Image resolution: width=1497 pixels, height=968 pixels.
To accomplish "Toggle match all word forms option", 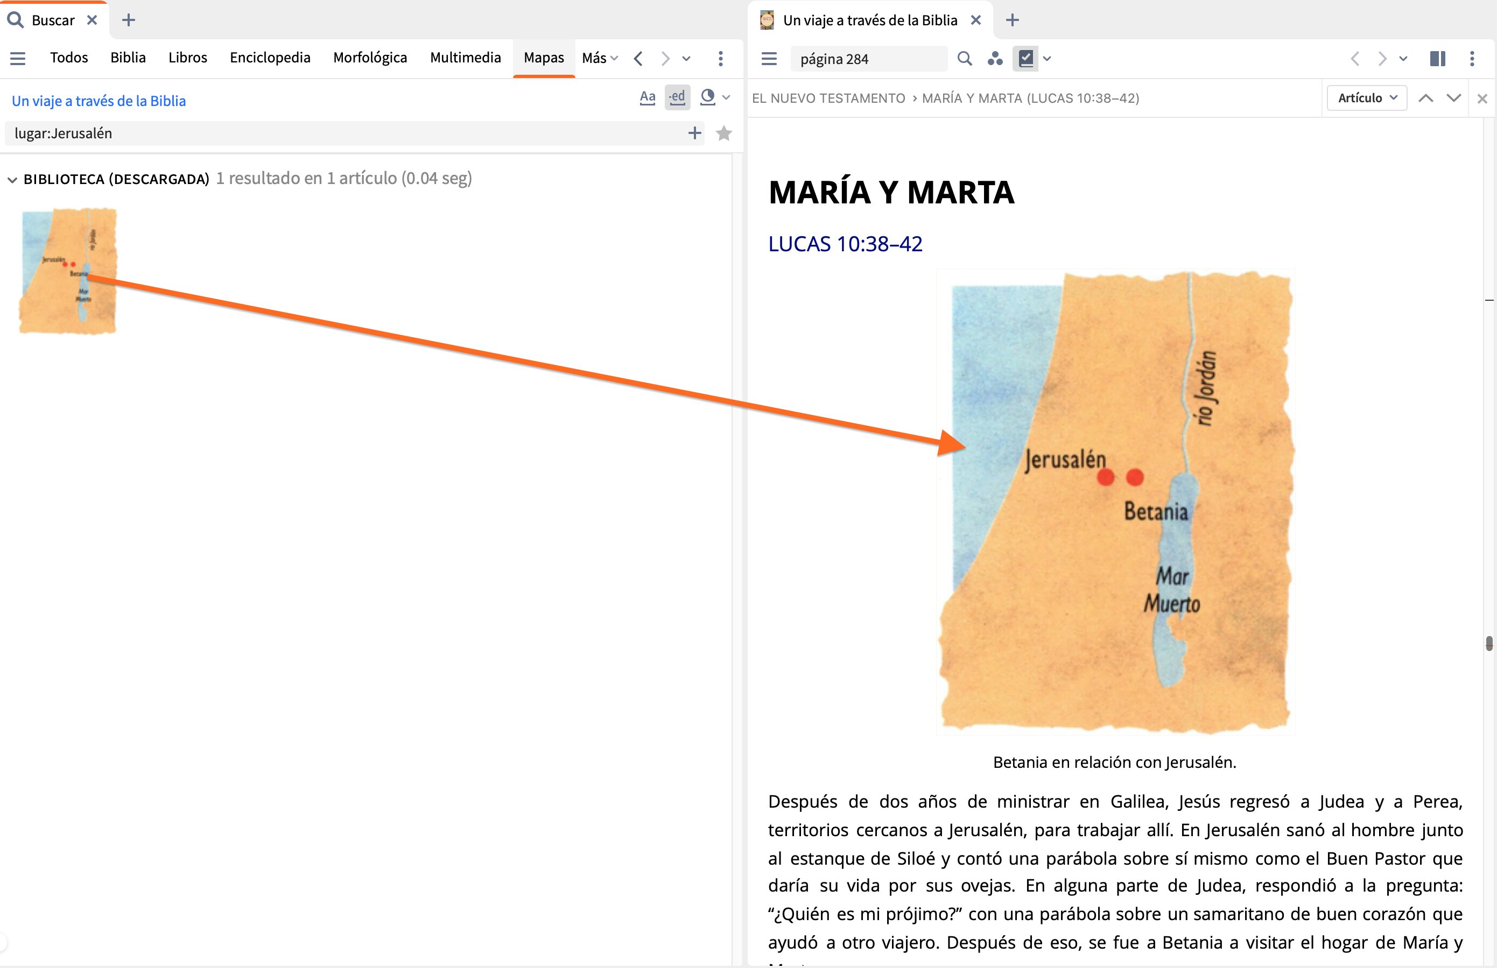I will coord(677,97).
